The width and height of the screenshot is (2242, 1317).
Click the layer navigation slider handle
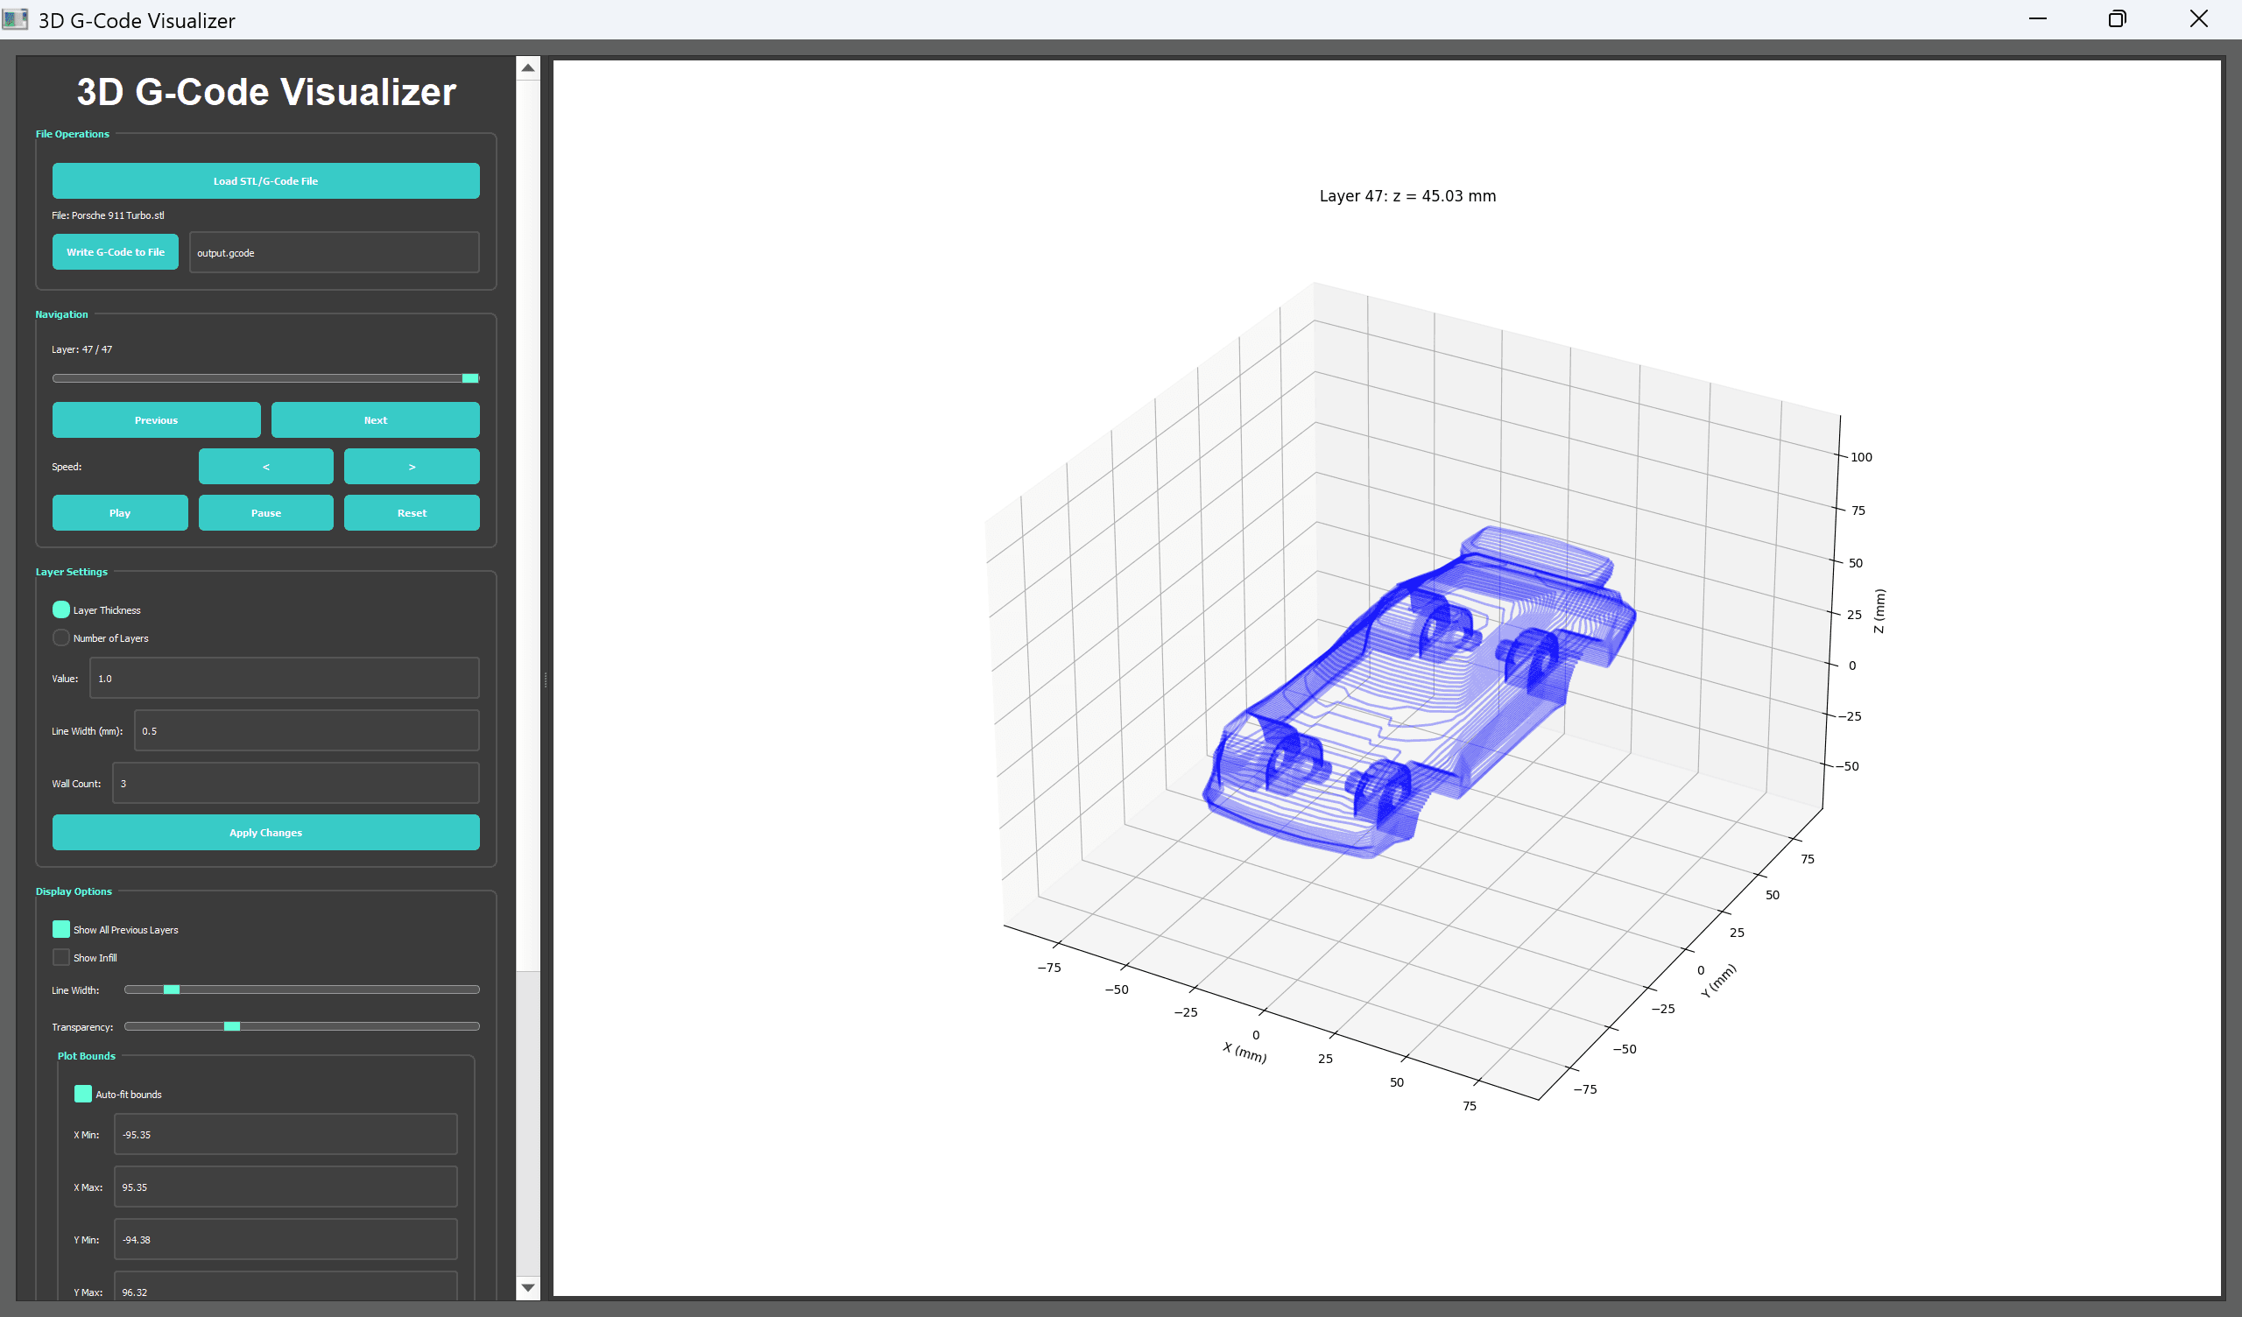point(469,377)
